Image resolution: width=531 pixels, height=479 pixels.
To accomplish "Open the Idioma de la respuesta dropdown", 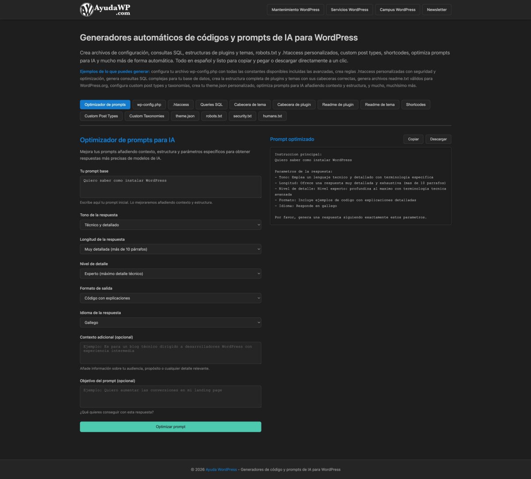I will point(170,322).
